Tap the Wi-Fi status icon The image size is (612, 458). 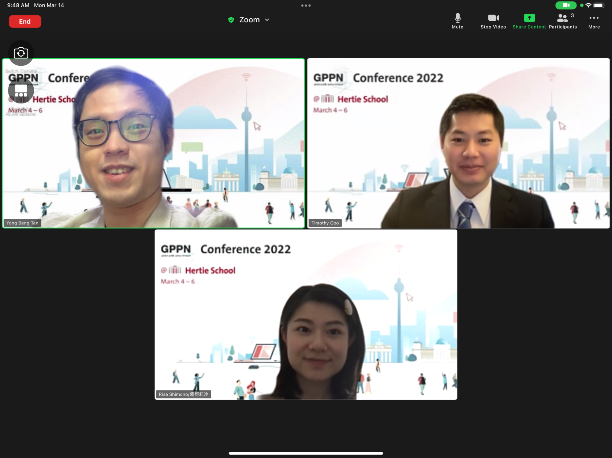[x=589, y=5]
